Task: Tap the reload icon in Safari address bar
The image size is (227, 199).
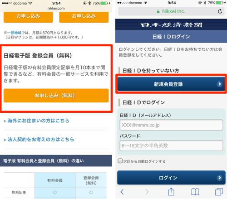Action: pyautogui.click(x=220, y=11)
